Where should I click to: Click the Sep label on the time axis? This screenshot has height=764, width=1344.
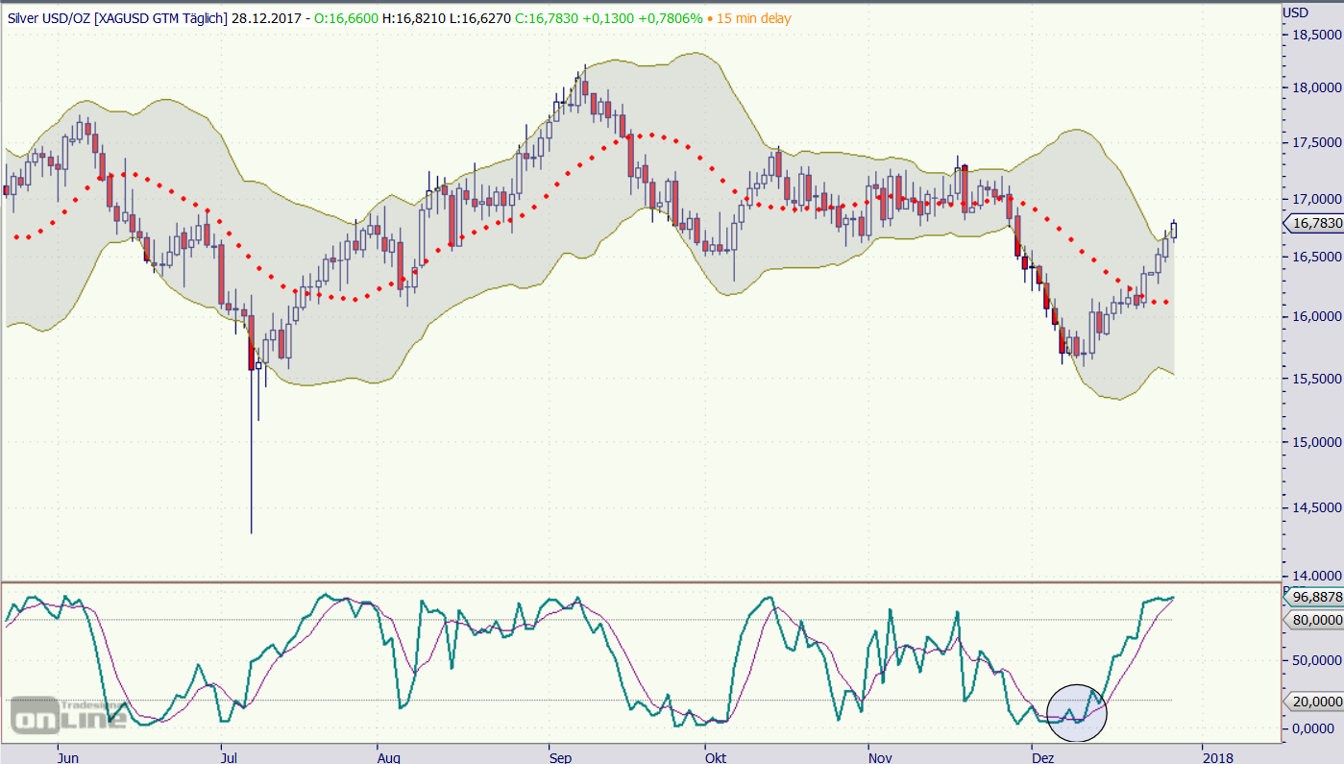(560, 756)
